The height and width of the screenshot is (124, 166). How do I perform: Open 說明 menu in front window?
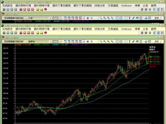pos(154,29)
